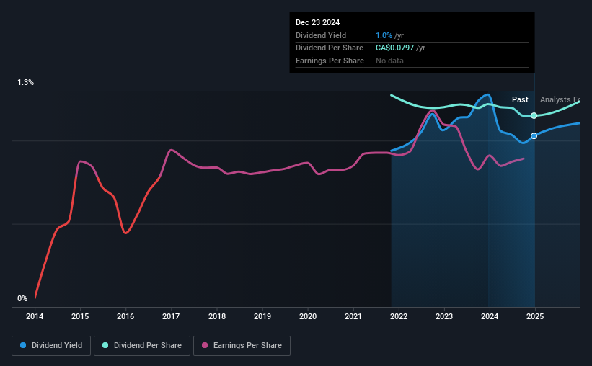Click the CA$0.0797 dividend per share value
The width and height of the screenshot is (592, 366).
pos(394,48)
